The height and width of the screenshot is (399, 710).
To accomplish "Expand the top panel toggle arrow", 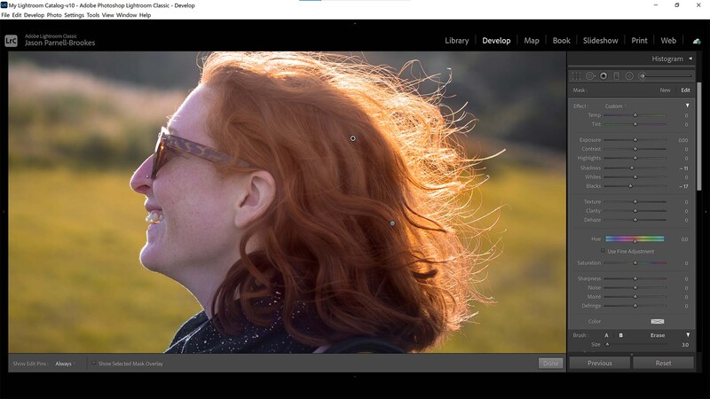I will pos(355,23).
